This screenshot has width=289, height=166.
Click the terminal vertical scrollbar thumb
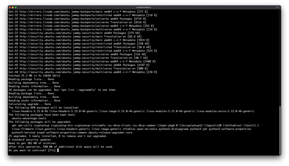[x=280, y=130]
